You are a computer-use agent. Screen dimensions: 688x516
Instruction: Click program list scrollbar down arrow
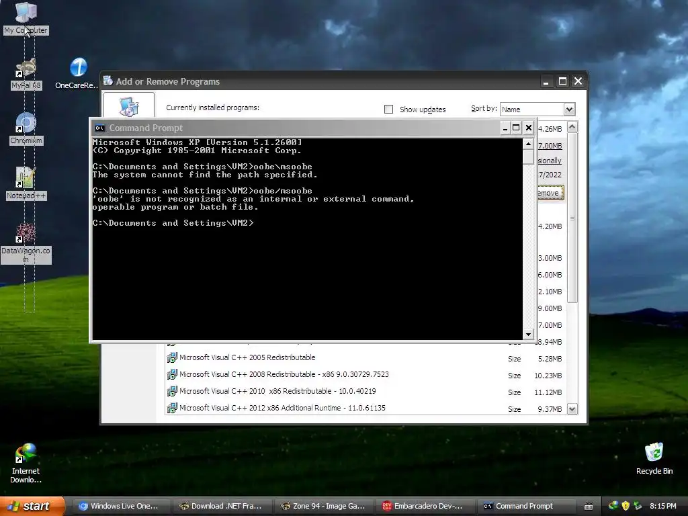572,409
